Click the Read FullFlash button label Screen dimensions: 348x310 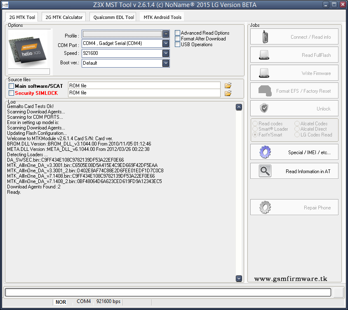(316, 55)
